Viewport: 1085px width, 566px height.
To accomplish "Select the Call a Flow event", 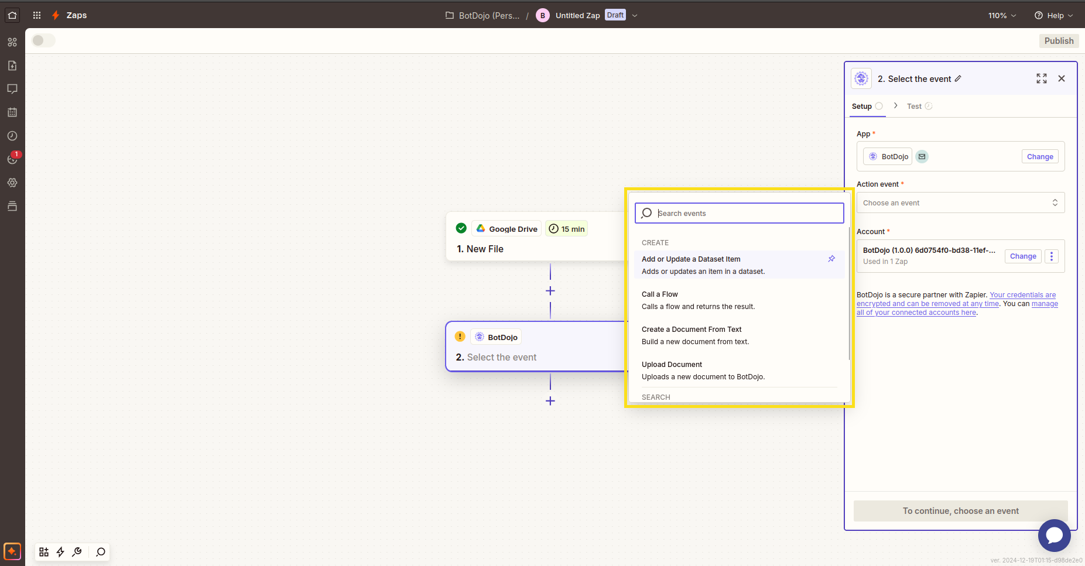I will (x=739, y=300).
